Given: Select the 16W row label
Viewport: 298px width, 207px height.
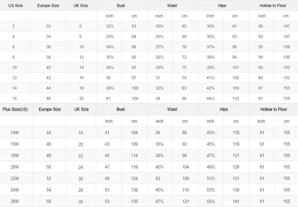Looking at the screenshot, I should [x=15, y=144].
